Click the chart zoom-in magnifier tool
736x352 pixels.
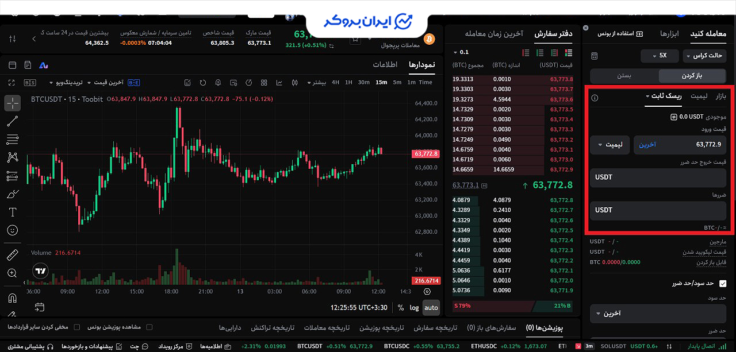[13, 273]
